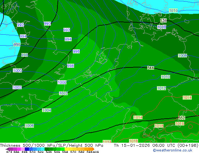Open the weatheronline.co.uk copyright link
The width and height of the screenshot is (199, 153).
(x=173, y=150)
